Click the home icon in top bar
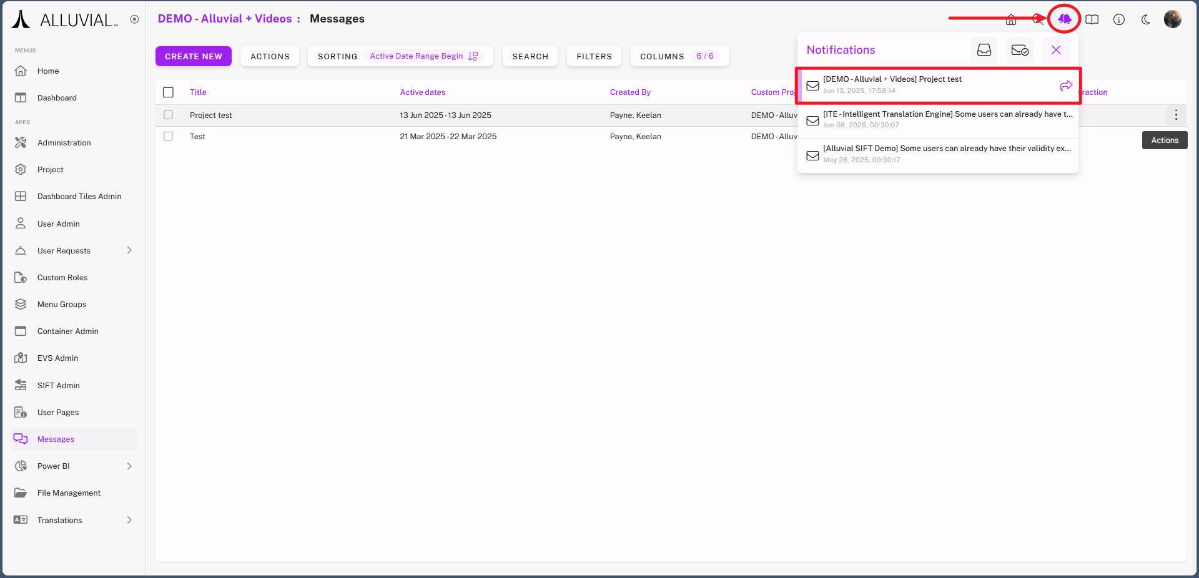This screenshot has height=578, width=1199. [x=1010, y=19]
